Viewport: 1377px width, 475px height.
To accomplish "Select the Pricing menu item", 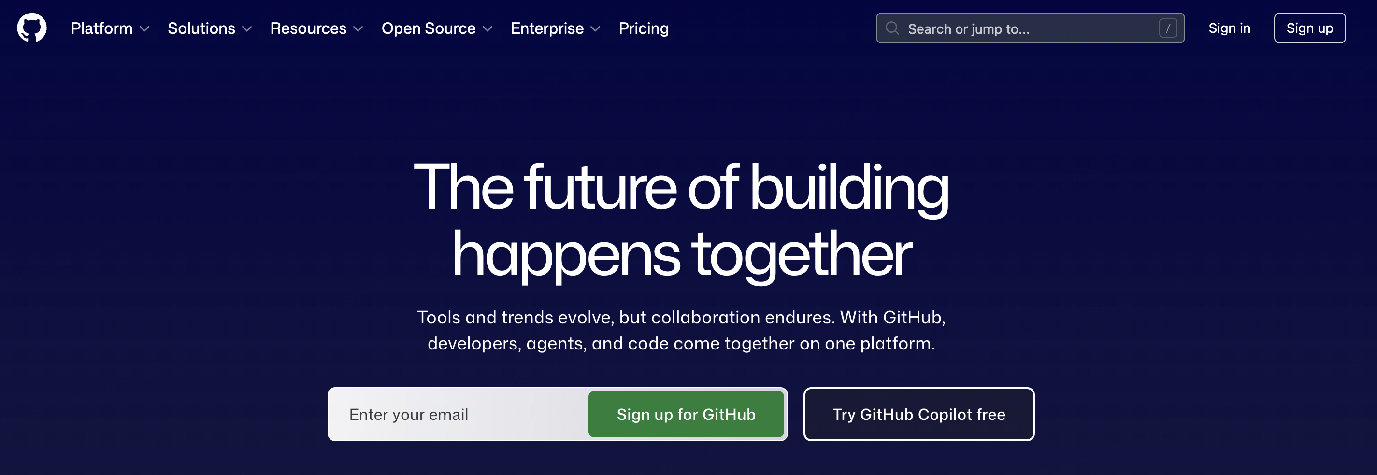I will click(x=644, y=28).
